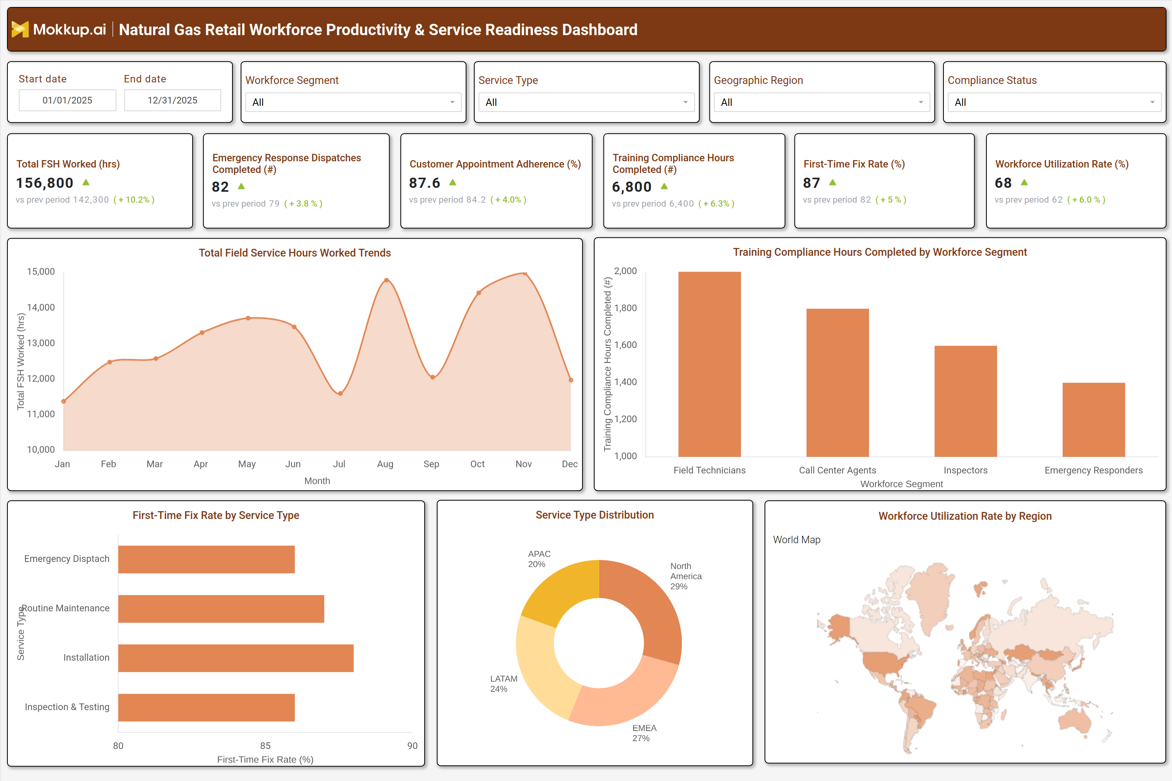Image resolution: width=1172 pixels, height=781 pixels.
Task: Click the 'Emergency Responders' axis label
Action: pyautogui.click(x=1093, y=470)
